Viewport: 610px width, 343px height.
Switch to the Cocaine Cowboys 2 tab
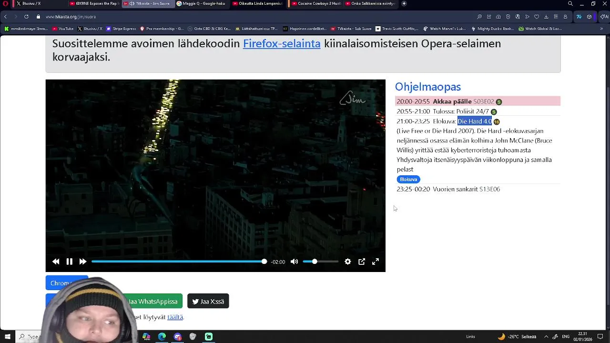pos(316,3)
